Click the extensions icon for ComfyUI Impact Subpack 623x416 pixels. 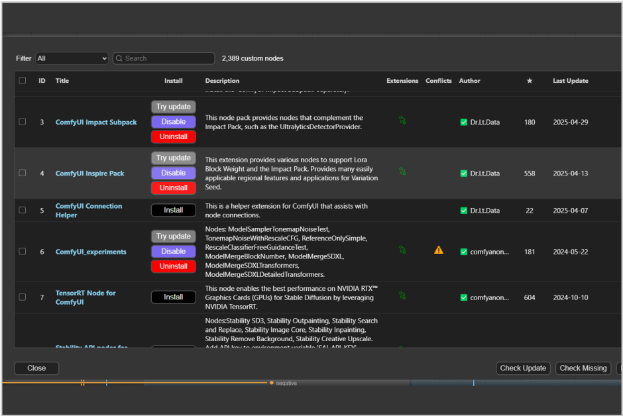pyautogui.click(x=402, y=121)
